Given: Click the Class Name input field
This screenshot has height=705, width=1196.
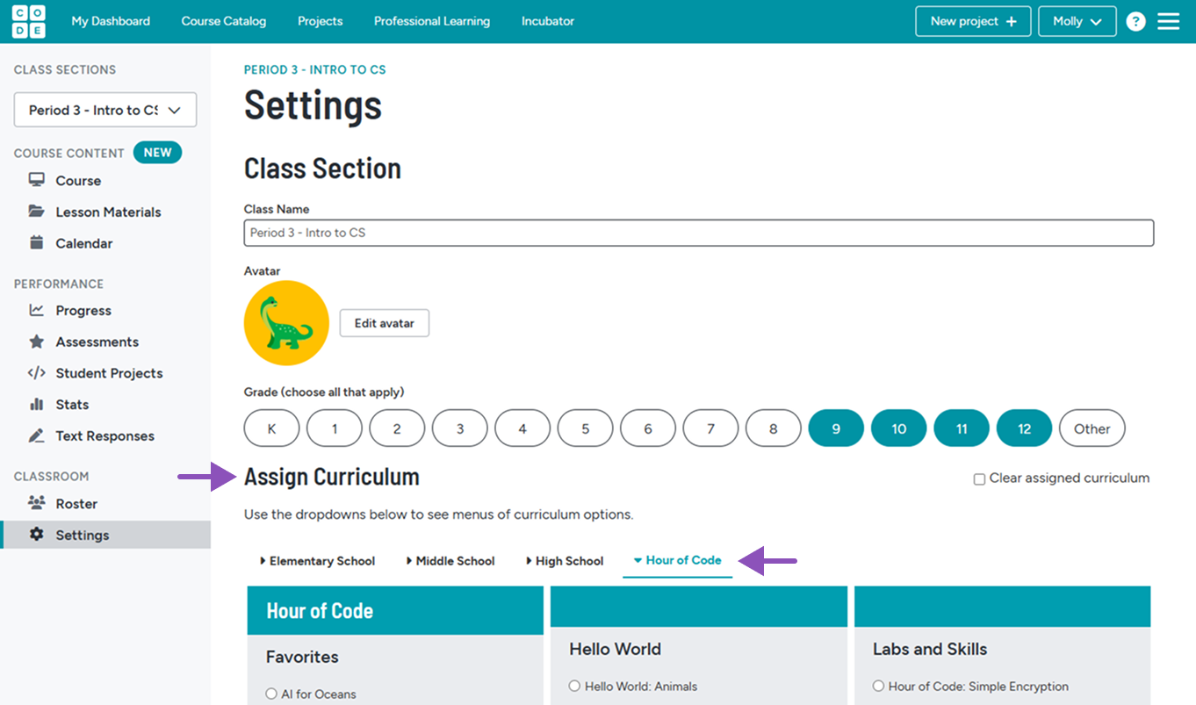Looking at the screenshot, I should tap(698, 233).
